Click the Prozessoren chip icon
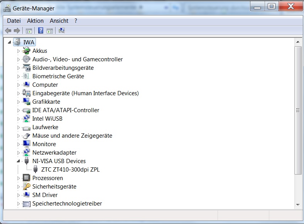 pyautogui.click(x=26, y=178)
